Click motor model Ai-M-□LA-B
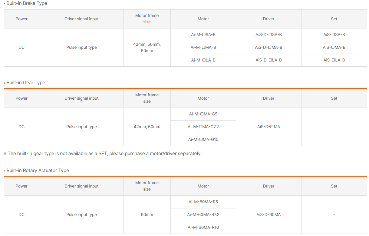Viewport: 369px width, 236px height. pos(203,60)
